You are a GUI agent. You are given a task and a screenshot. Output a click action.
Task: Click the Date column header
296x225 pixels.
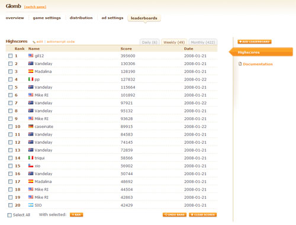tap(188, 49)
